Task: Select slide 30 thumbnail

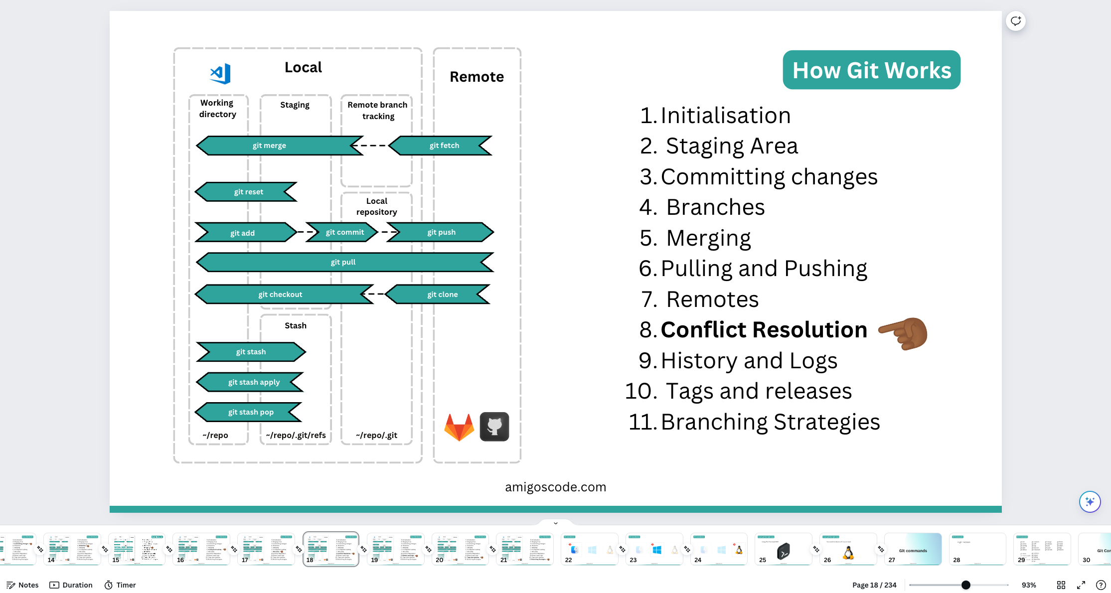Action: [1098, 549]
